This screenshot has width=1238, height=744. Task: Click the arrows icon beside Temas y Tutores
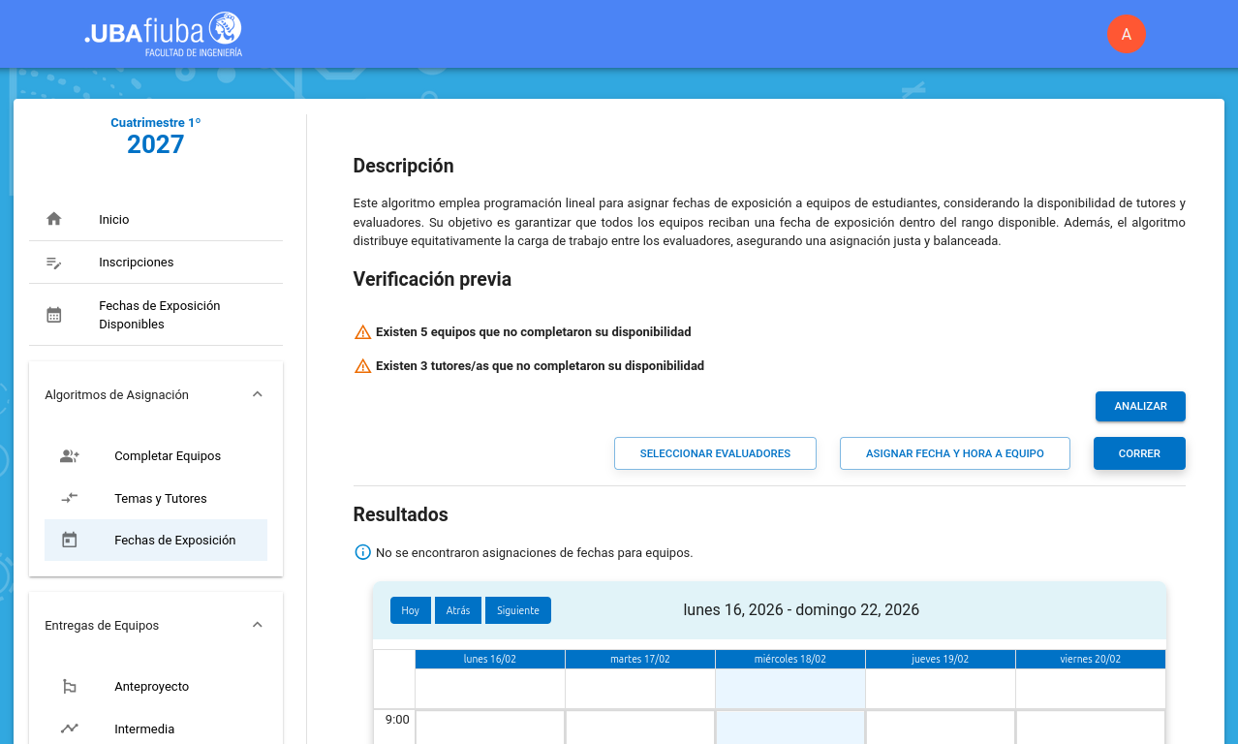coord(70,498)
